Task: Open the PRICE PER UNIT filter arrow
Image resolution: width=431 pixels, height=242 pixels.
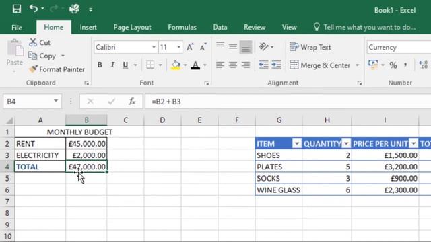Action: tap(413, 143)
